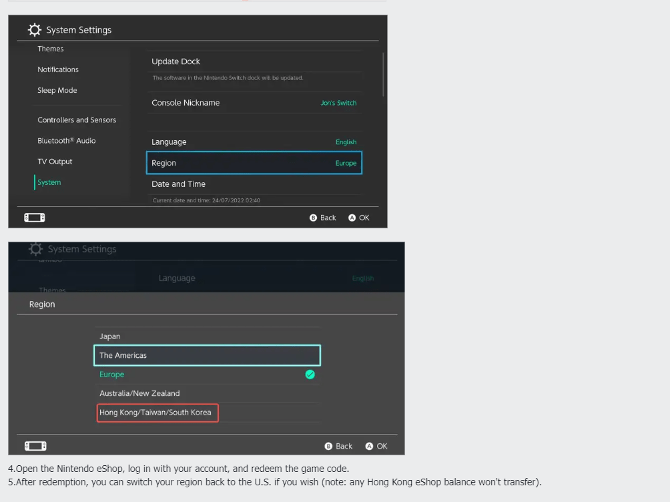Open the Console Nickname setting

[x=255, y=103]
